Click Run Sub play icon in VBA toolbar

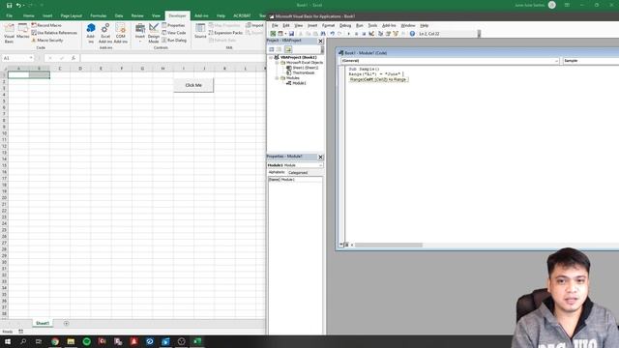coord(348,34)
